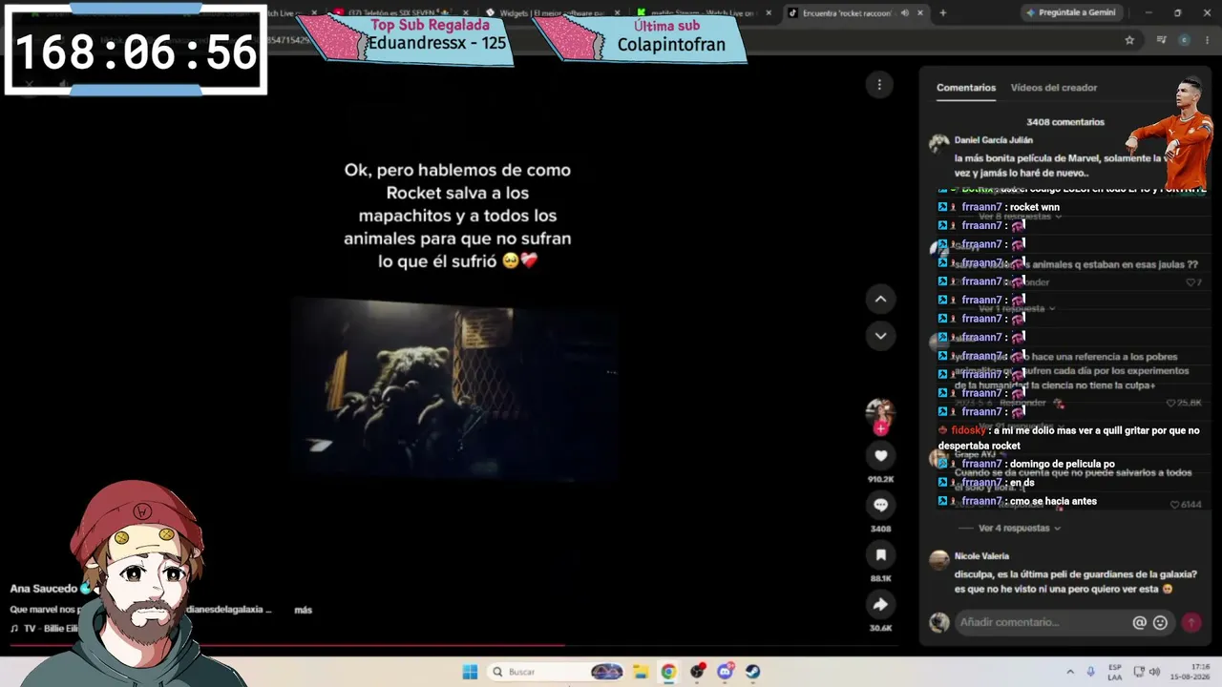Open Google Chrome from the taskbar
This screenshot has width=1222, height=687.
point(668,672)
